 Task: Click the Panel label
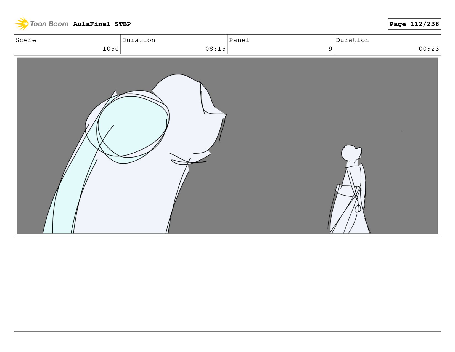239,40
